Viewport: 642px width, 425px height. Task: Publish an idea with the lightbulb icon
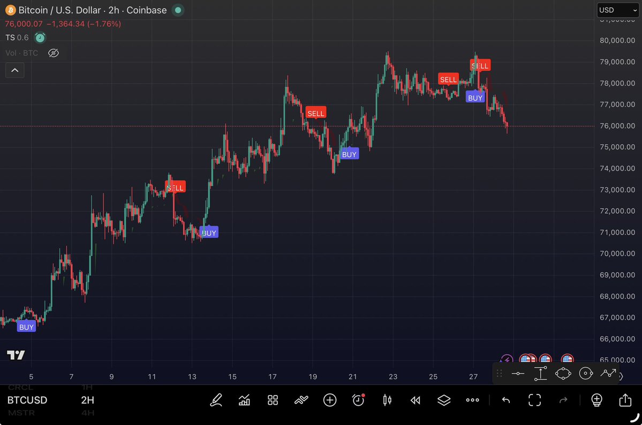(x=596, y=400)
